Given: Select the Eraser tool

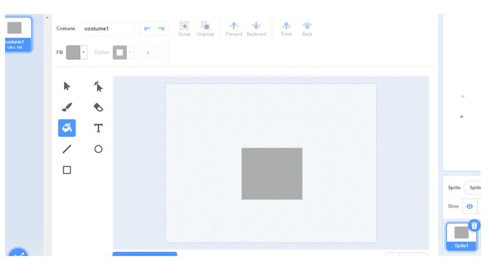Looking at the screenshot, I should tap(98, 107).
